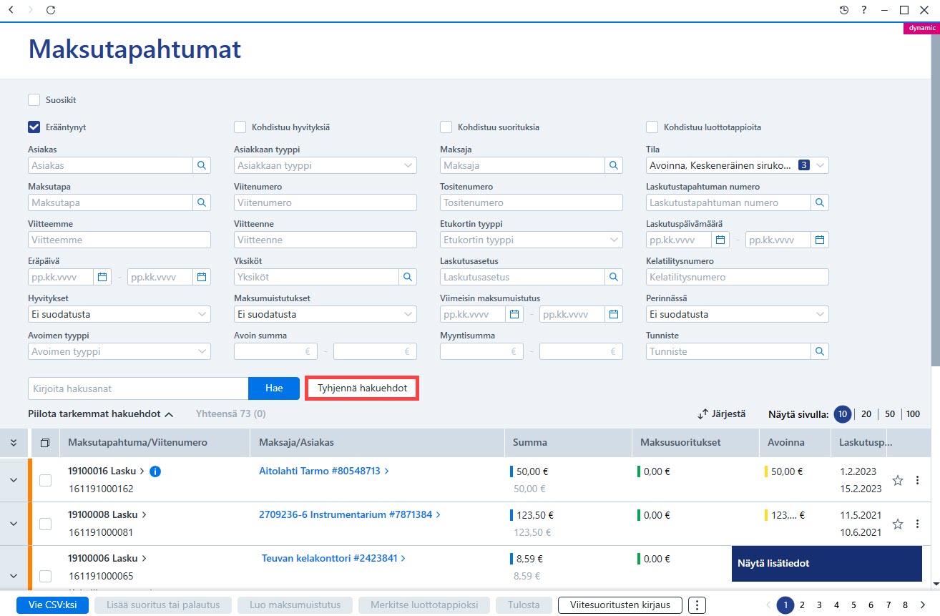This screenshot has height=616, width=940.
Task: Expand the Hyvitykset filter dropdown
Action: click(x=119, y=314)
